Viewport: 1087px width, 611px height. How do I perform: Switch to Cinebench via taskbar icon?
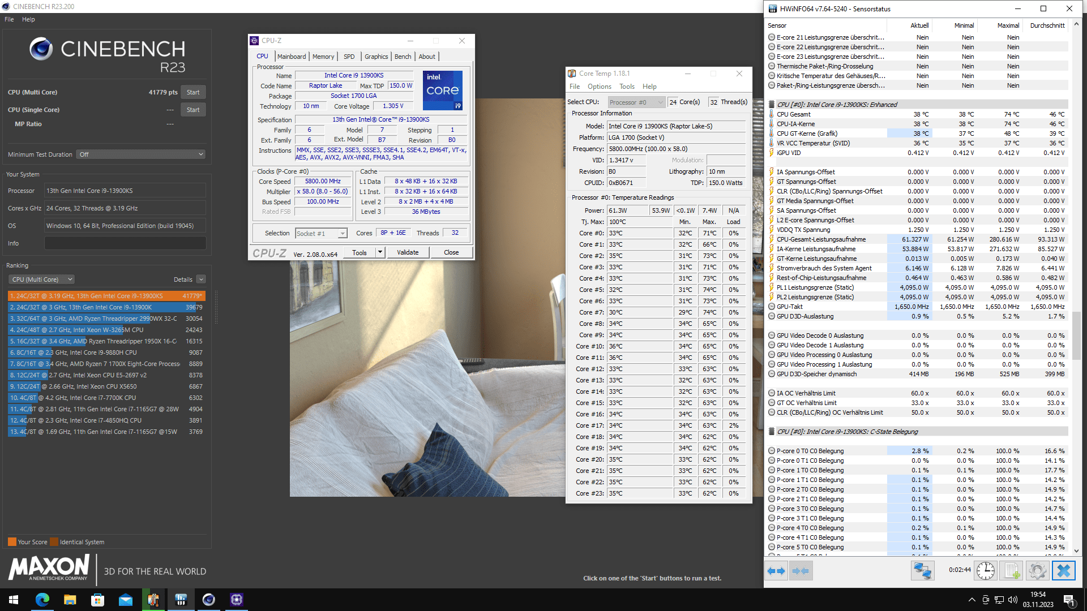(x=208, y=600)
